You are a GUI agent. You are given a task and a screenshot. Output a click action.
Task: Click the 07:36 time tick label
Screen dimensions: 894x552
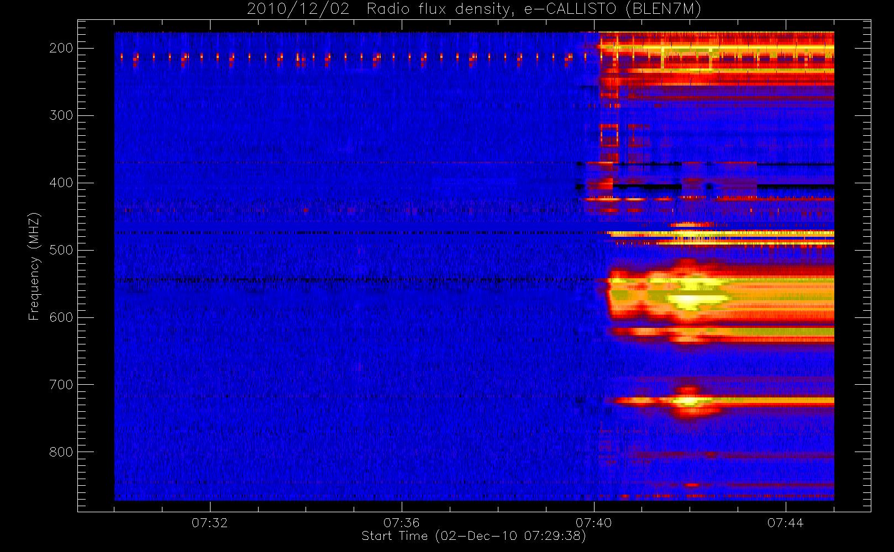[402, 523]
